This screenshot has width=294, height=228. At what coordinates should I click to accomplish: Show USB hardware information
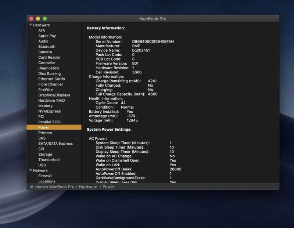pos(42,165)
